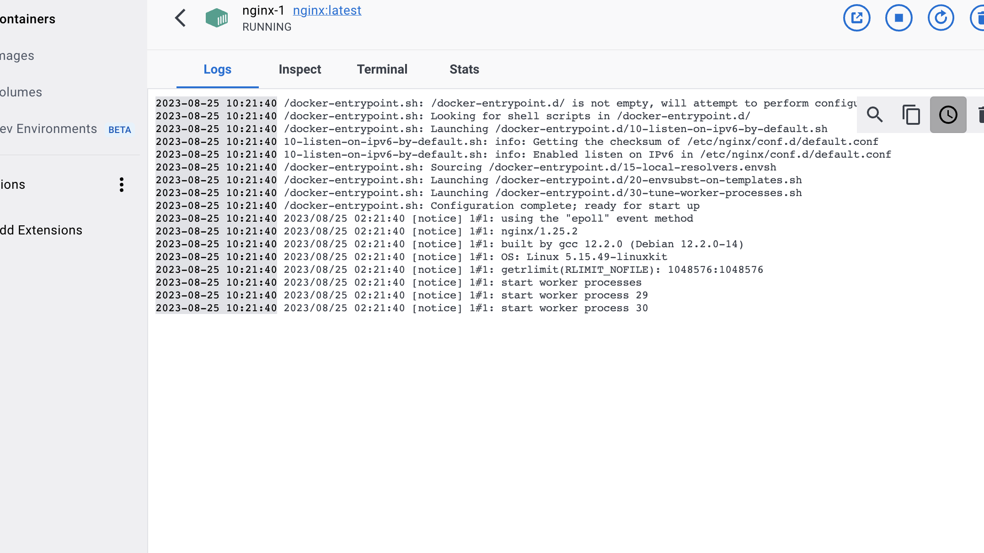Viewport: 984px width, 553px height.
Task: Copy logs to clipboard
Action: (911, 114)
